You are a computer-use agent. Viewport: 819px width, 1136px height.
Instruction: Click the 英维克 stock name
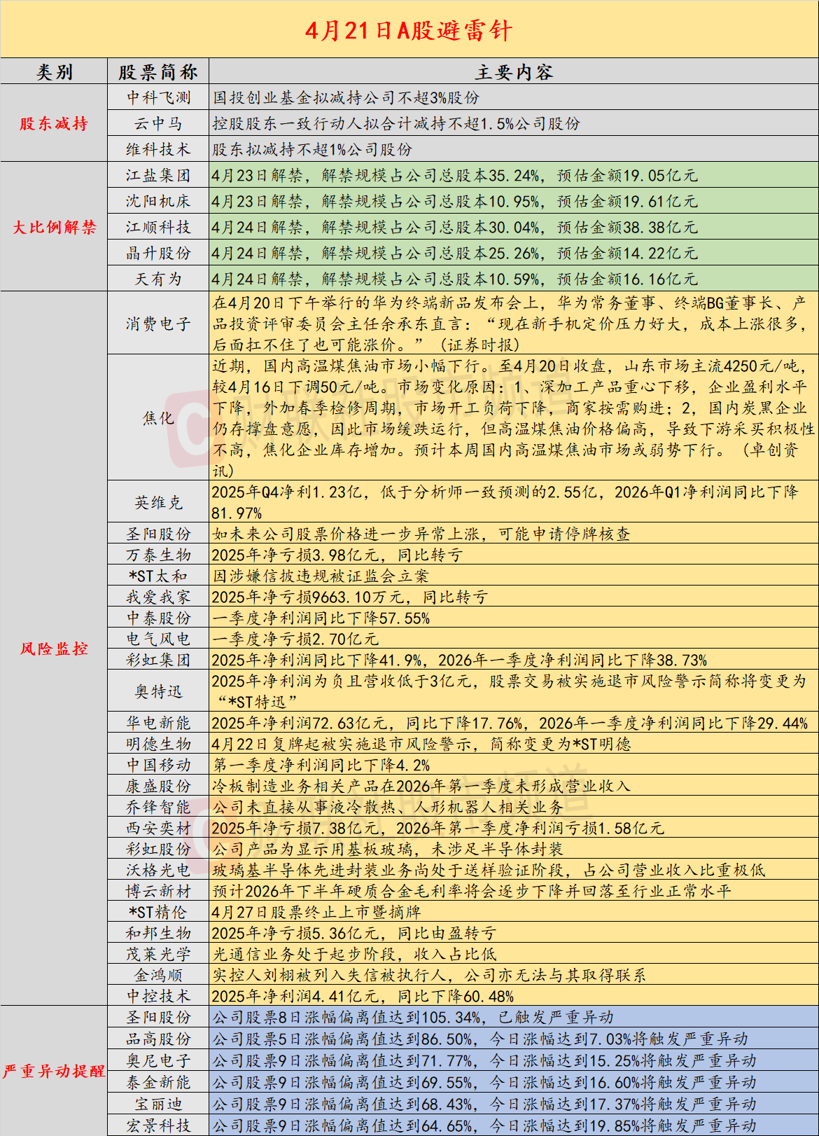tap(158, 503)
